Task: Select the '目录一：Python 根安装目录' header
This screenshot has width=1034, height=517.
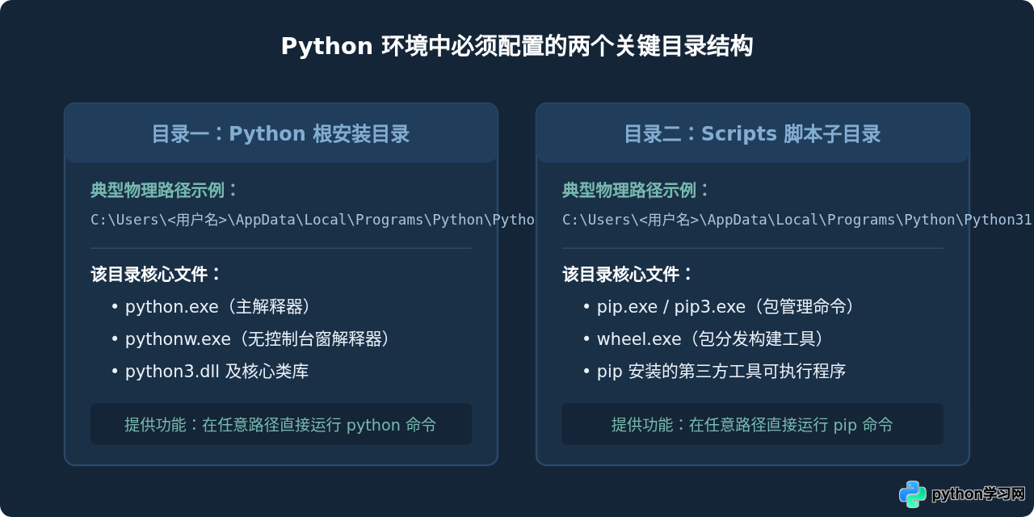Action: tap(281, 133)
